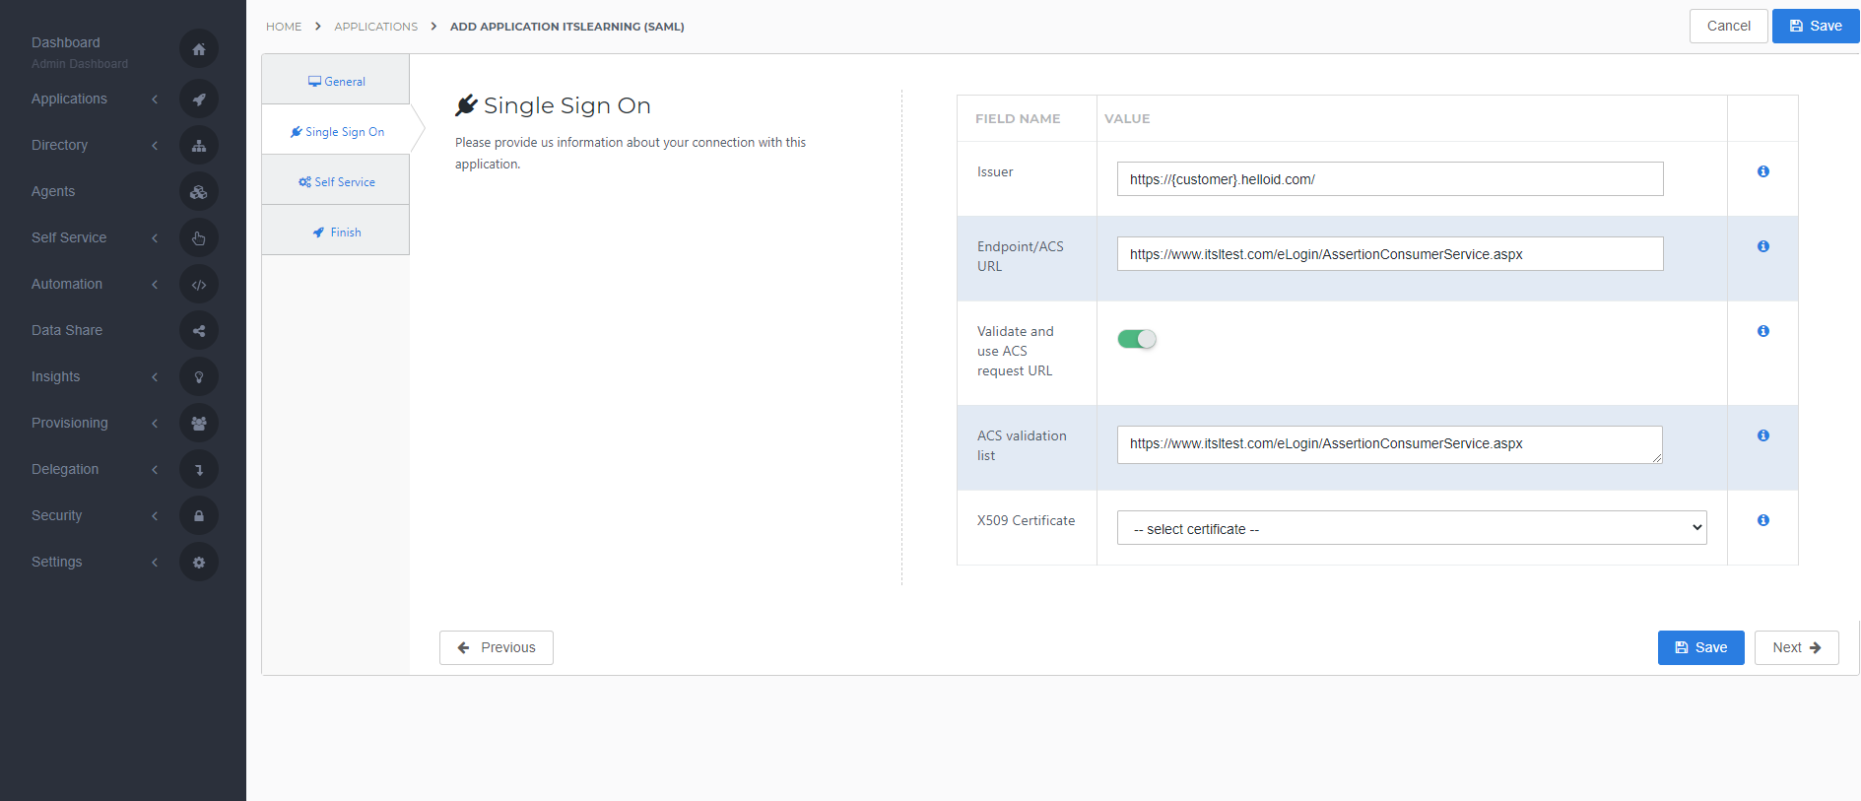
Task: Click the Security lock icon
Action: [199, 515]
